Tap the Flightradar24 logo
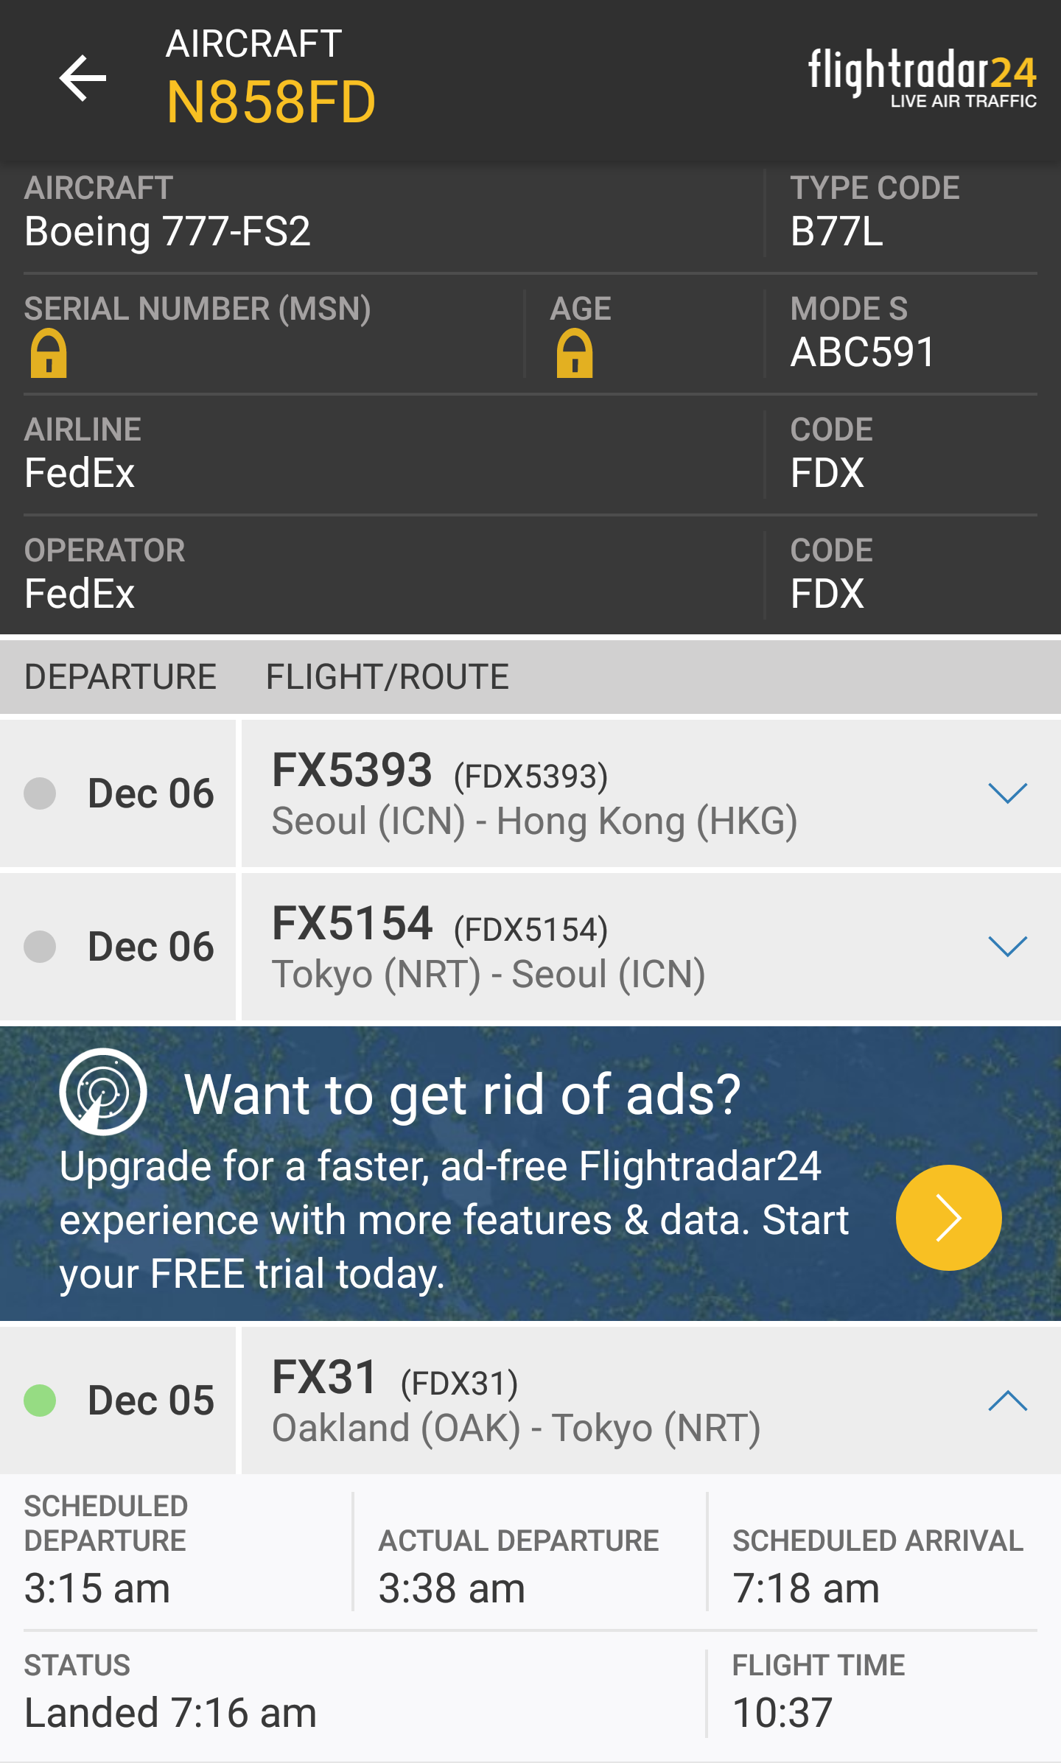1061x1763 pixels. click(x=922, y=77)
